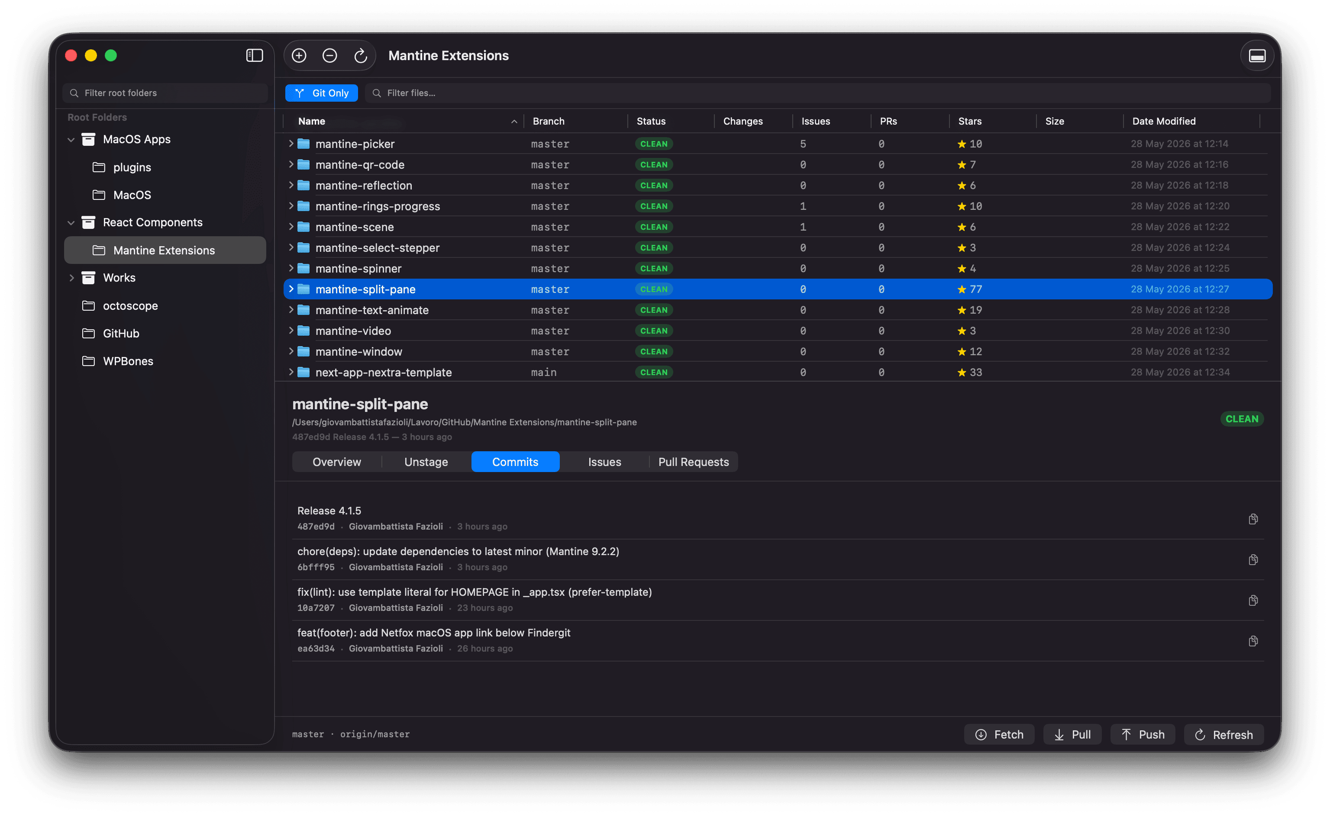Open the Release 4.1.5 commit entry
This screenshot has width=1330, height=816.
(x=778, y=519)
